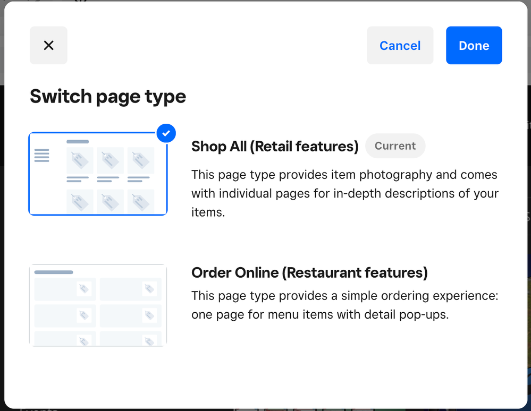531x411 pixels.
Task: Click sidebar lines icon in Shop All preview
Action: [x=41, y=156]
